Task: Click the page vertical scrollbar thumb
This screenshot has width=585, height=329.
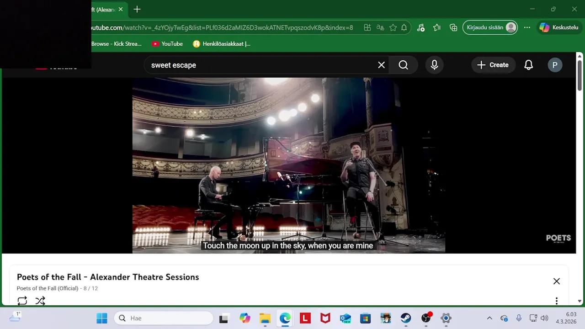Action: [580, 75]
